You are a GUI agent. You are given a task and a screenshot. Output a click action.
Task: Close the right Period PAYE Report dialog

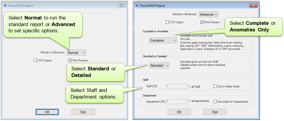253,6
